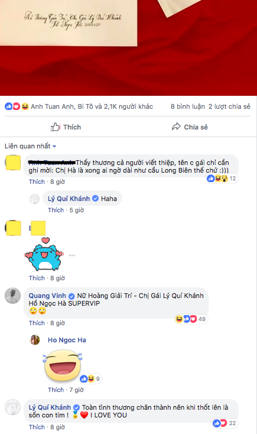The image size is (257, 434).
Task: Click the Chia sẻ share arrow button
Action: tap(190, 127)
